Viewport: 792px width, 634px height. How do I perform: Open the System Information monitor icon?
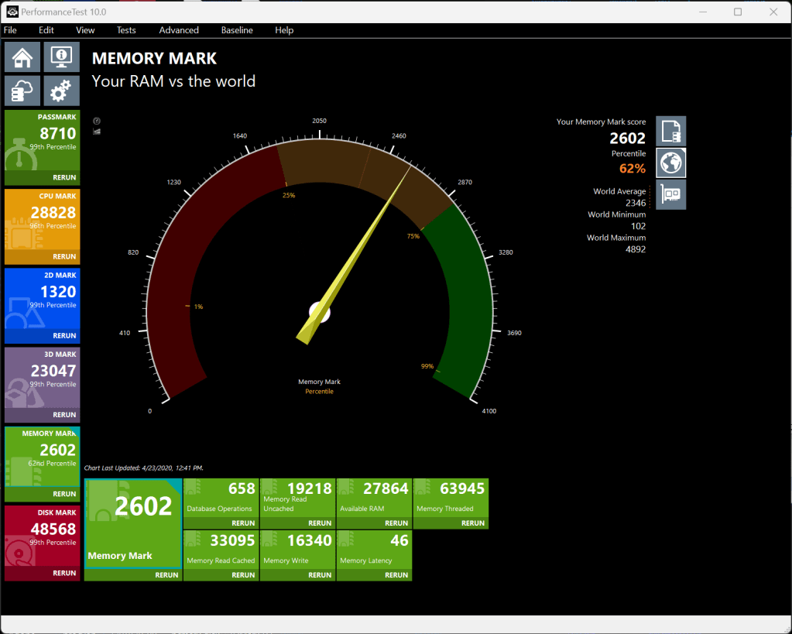tap(61, 57)
